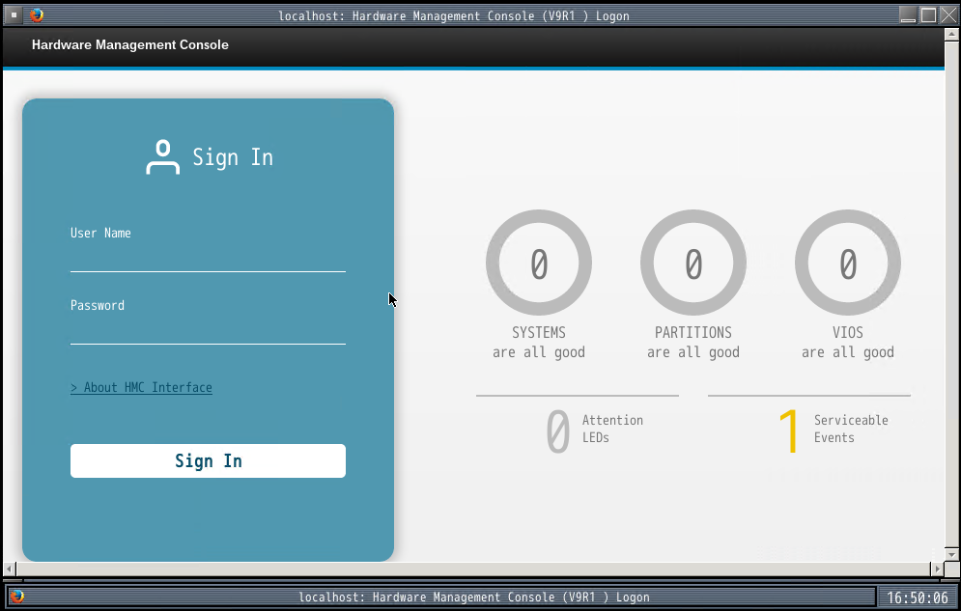This screenshot has width=961, height=611.
Task: Click the Hardware Management Console header title
Action: coord(130,44)
